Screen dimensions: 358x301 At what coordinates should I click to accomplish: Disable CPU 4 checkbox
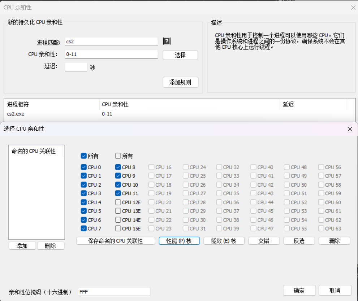click(83, 202)
